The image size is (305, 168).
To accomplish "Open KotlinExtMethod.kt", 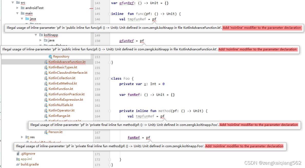I will (63, 83).
